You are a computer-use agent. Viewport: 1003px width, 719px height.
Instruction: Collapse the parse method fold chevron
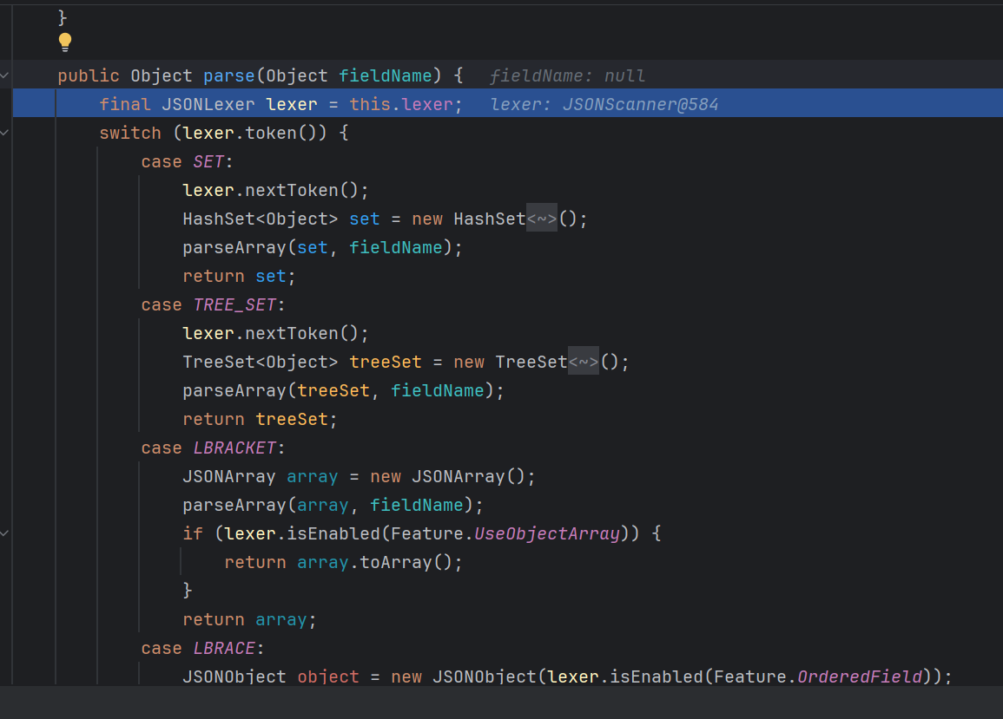(4, 76)
